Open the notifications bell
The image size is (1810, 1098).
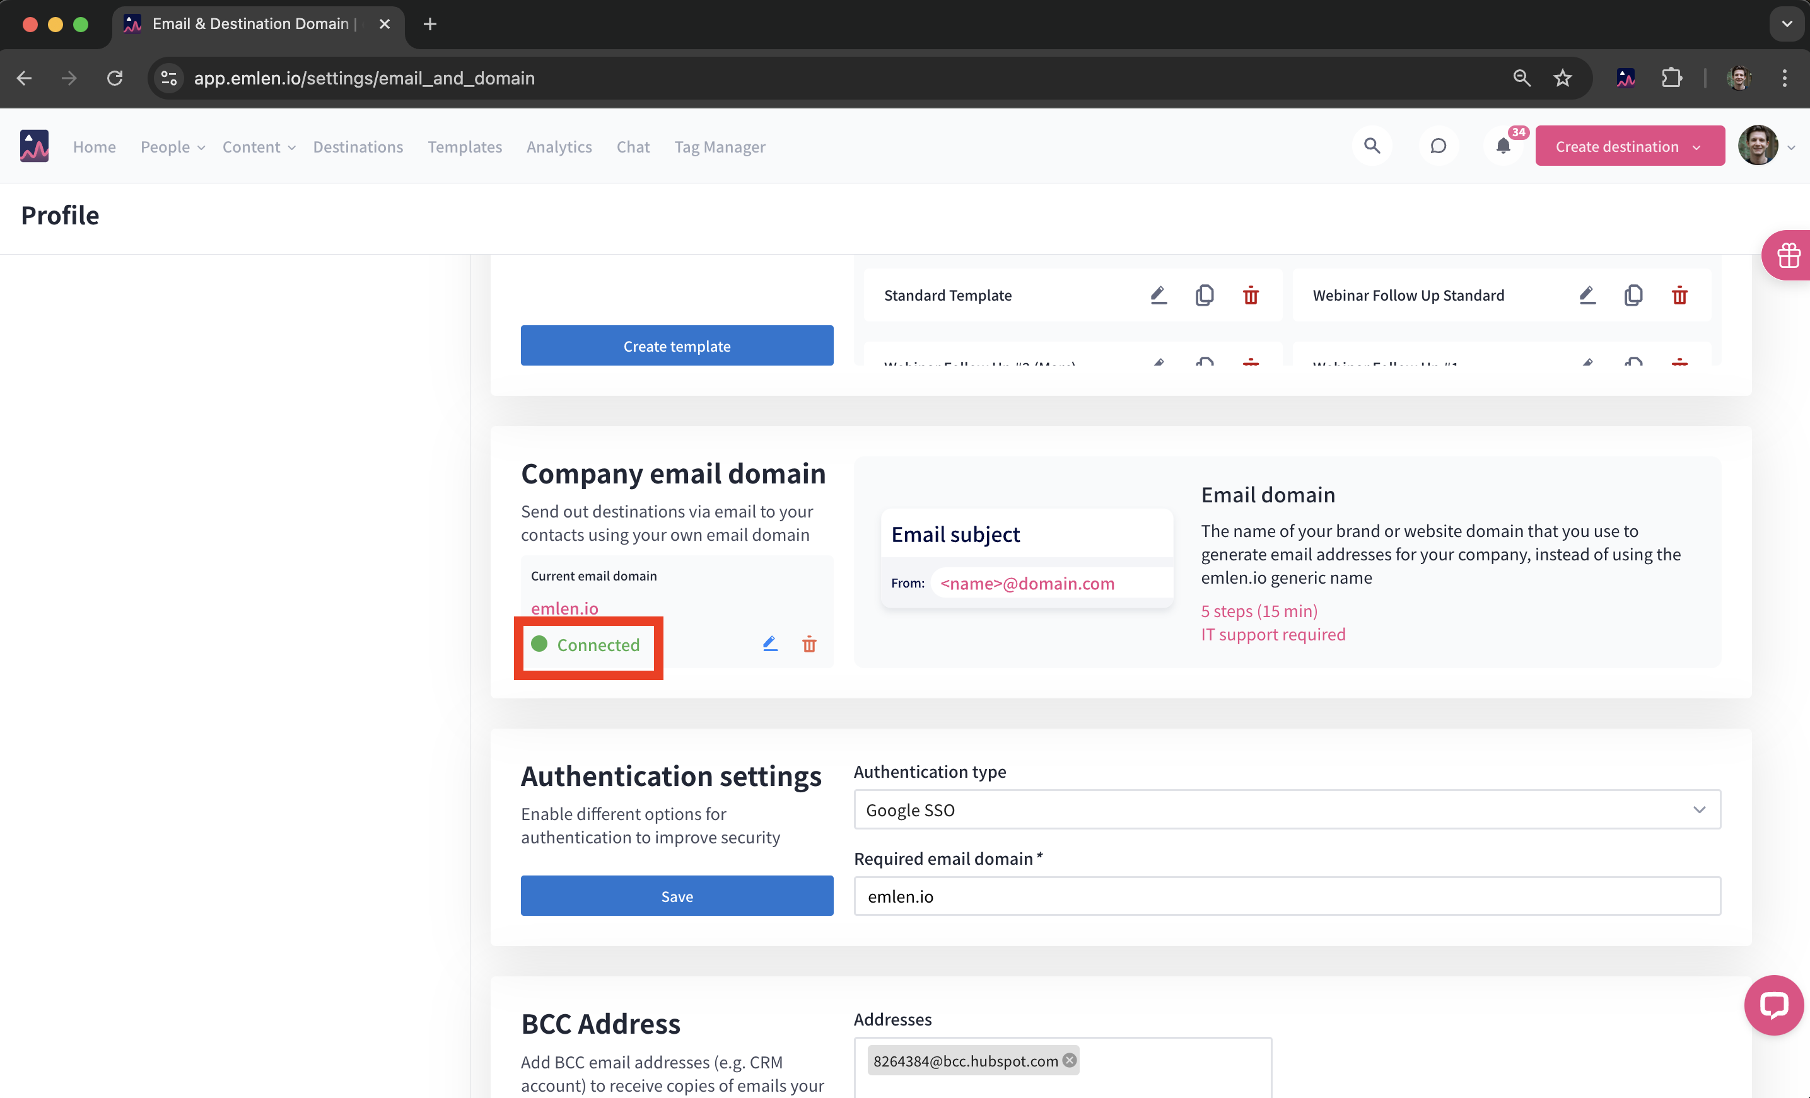click(x=1503, y=146)
